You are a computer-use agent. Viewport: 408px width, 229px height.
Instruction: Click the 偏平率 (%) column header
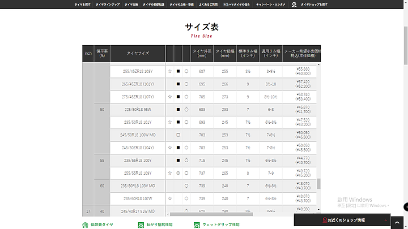pos(102,54)
